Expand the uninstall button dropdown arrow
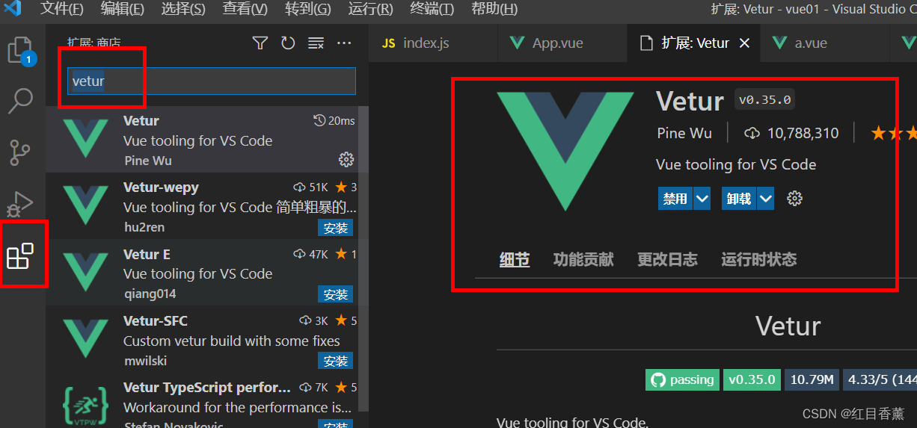Image resolution: width=917 pixels, height=428 pixels. (765, 199)
